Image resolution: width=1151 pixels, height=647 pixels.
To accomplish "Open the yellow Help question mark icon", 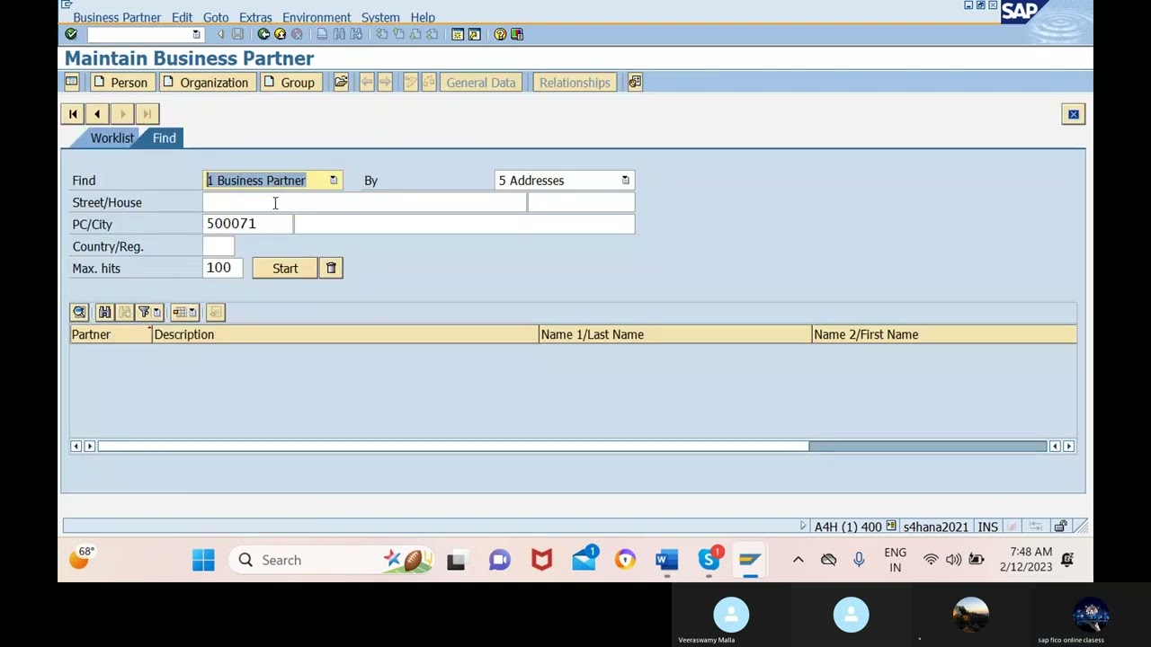I will [500, 34].
